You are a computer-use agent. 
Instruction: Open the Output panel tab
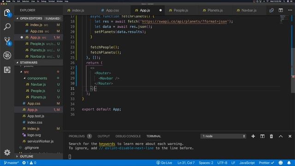(x=103, y=136)
